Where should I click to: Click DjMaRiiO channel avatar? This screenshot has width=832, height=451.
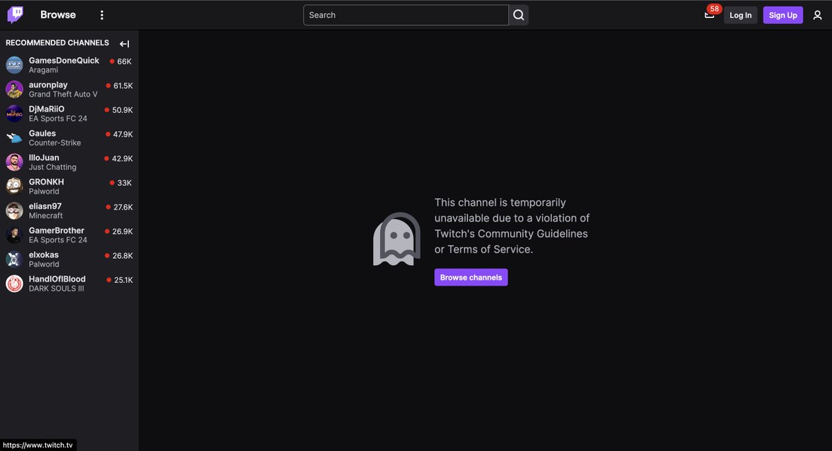click(x=15, y=114)
